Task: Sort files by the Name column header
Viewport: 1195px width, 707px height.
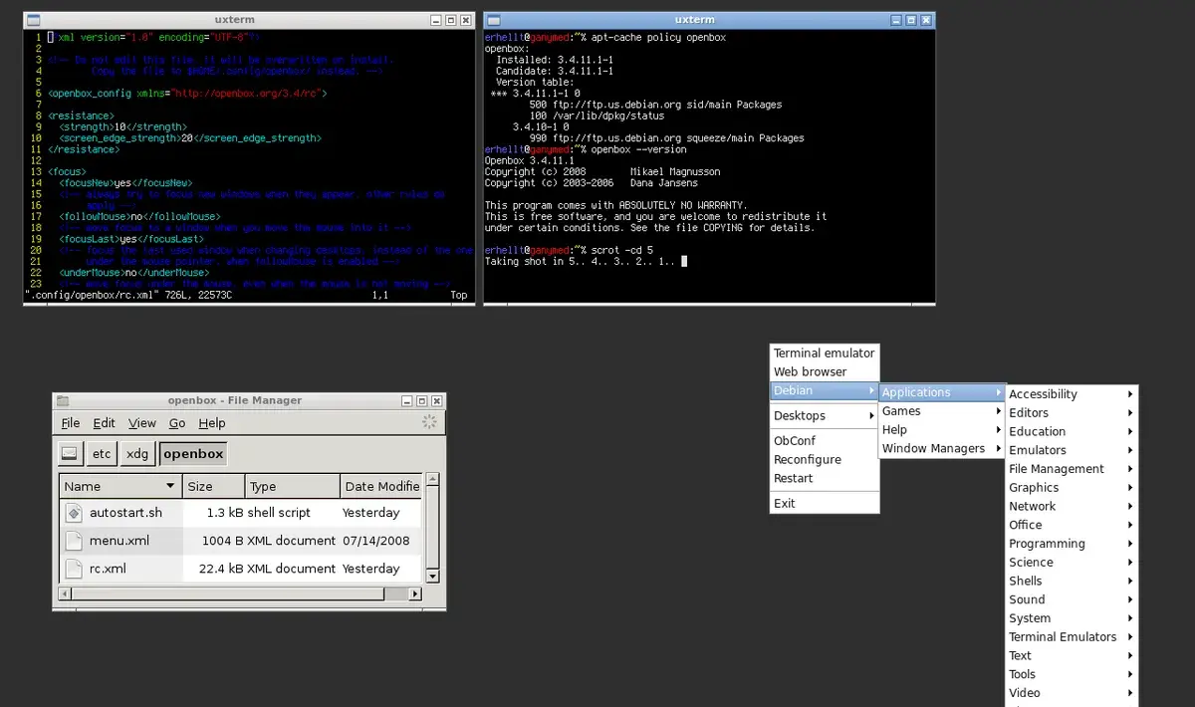Action: click(x=121, y=486)
